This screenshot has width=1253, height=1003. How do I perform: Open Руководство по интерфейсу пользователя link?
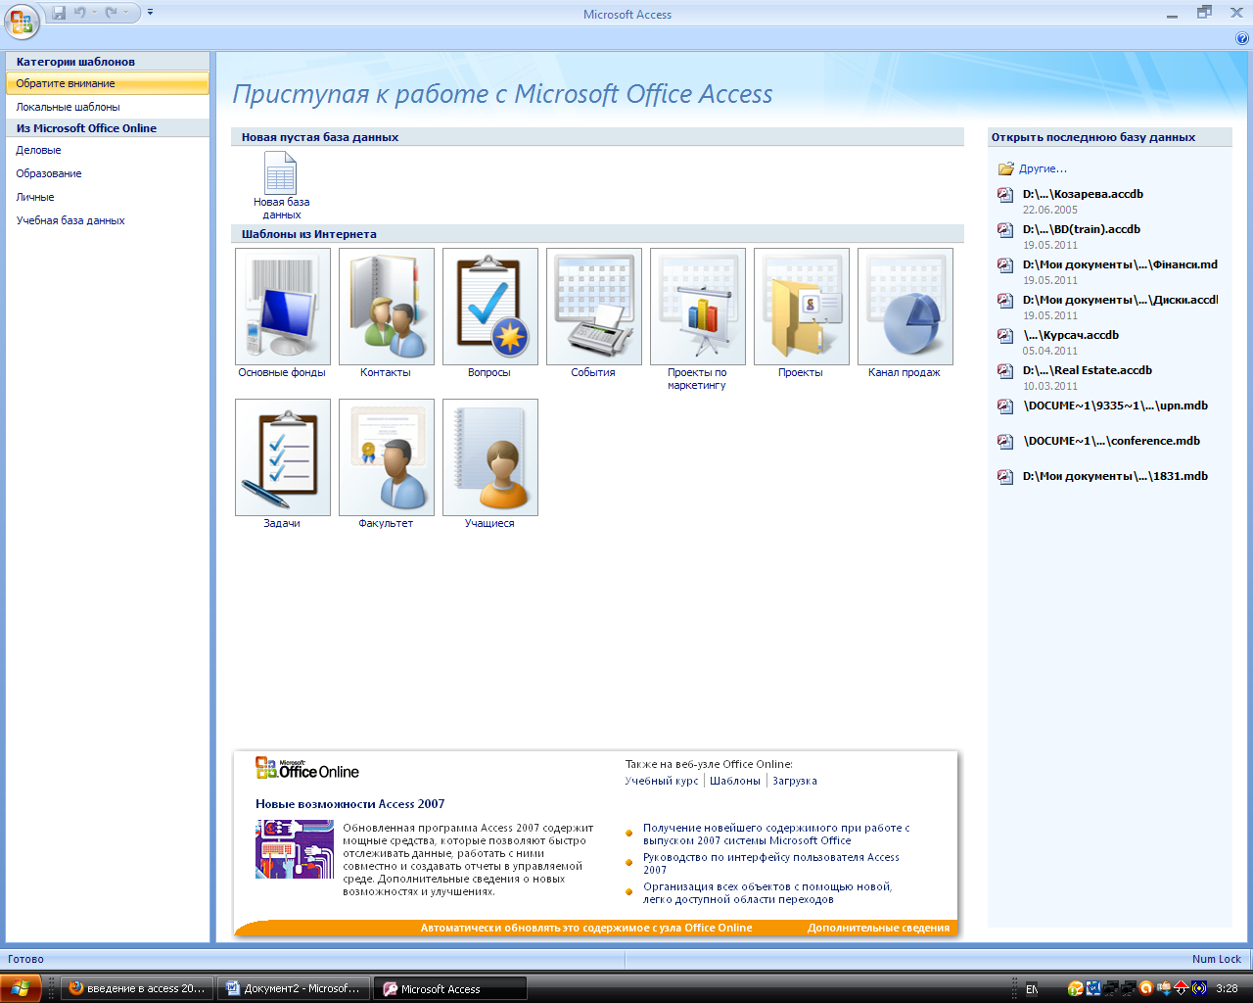pyautogui.click(x=771, y=863)
